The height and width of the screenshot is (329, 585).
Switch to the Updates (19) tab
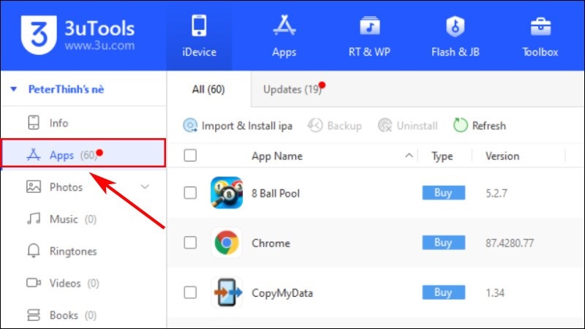click(292, 89)
